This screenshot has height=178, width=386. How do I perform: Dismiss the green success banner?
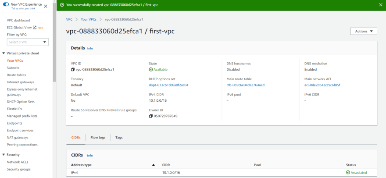pyautogui.click(x=381, y=5)
